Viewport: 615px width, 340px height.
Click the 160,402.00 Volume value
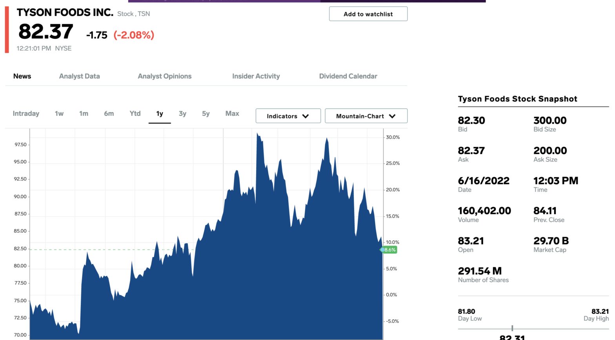pos(484,211)
